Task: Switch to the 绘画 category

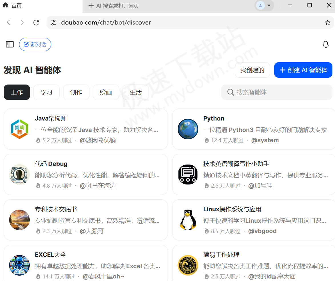Action: coord(106,92)
